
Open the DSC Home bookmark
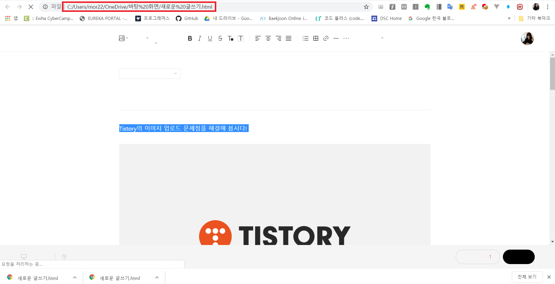click(x=387, y=18)
